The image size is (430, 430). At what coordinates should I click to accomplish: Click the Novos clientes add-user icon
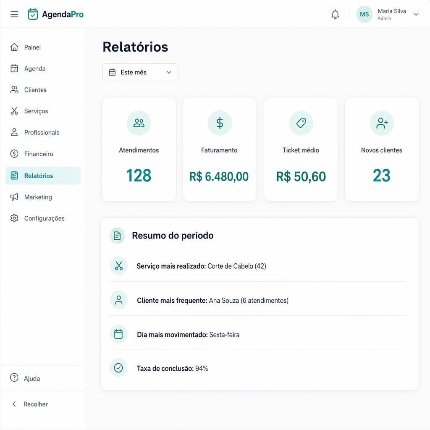tap(382, 123)
